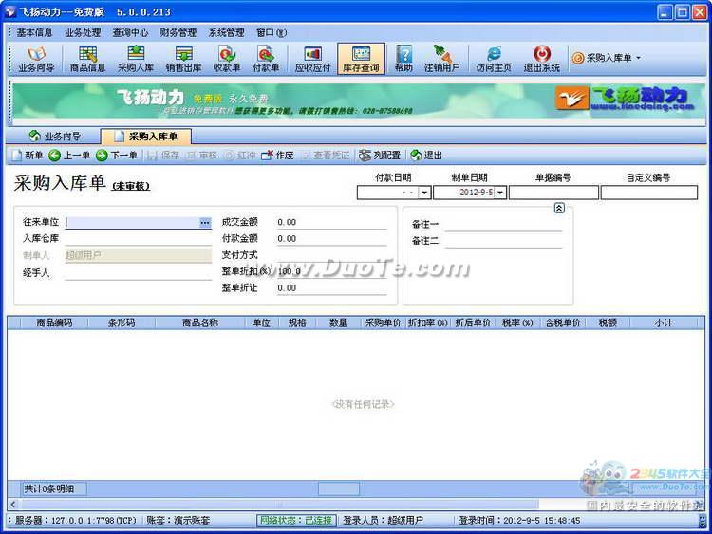Open the 系统管理 menu
The image size is (712, 534).
(x=227, y=32)
